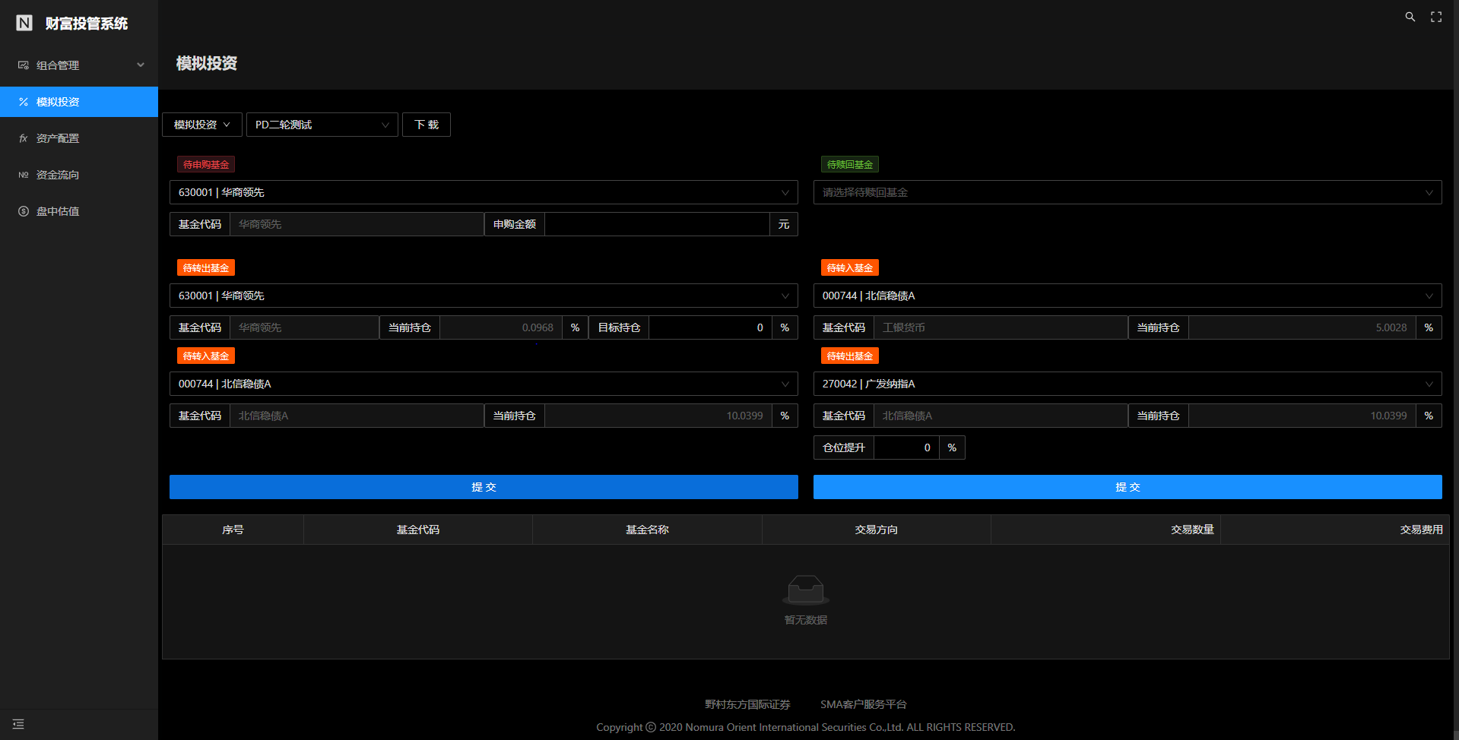Open the SMA客户服务平台 link
The image size is (1459, 740).
(x=863, y=704)
